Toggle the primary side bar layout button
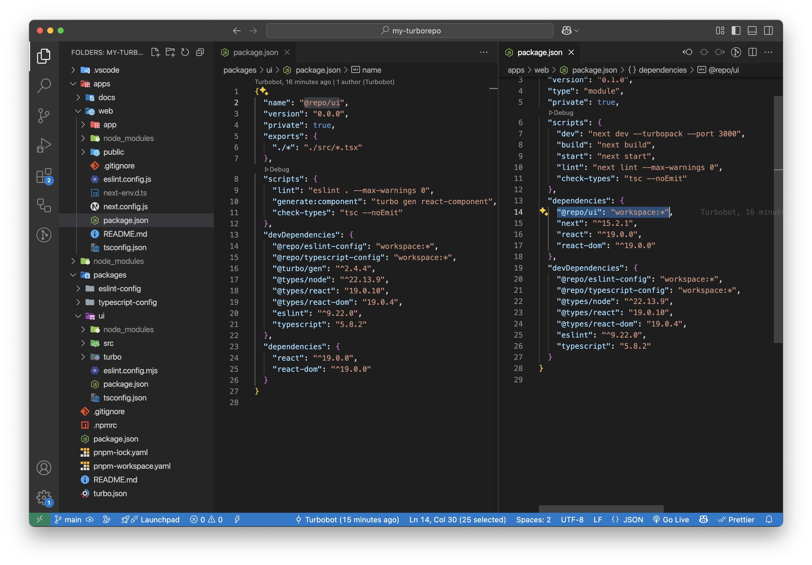 coord(736,31)
